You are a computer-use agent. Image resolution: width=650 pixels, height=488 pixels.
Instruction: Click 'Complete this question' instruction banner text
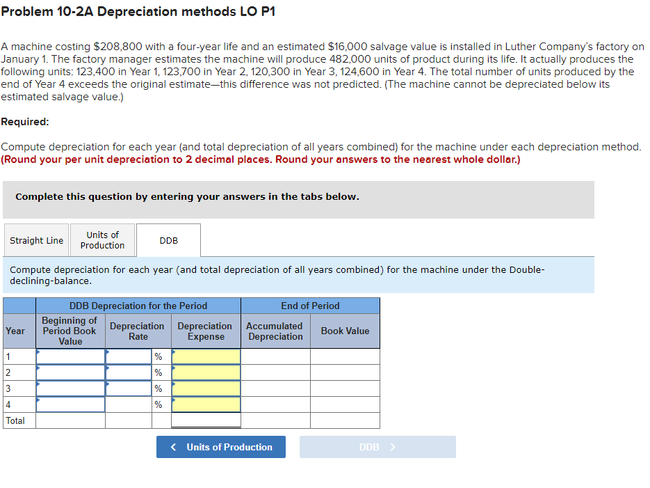(x=188, y=196)
